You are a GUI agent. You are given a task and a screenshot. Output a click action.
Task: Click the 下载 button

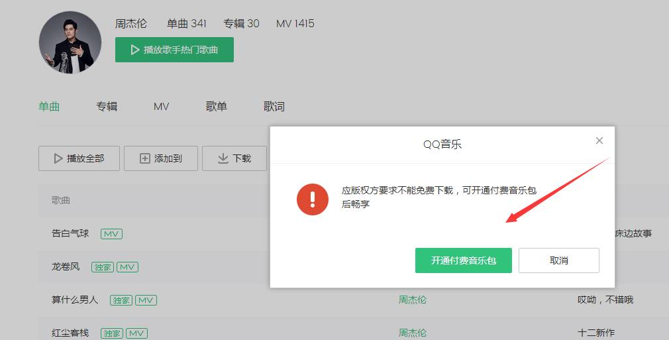(234, 158)
